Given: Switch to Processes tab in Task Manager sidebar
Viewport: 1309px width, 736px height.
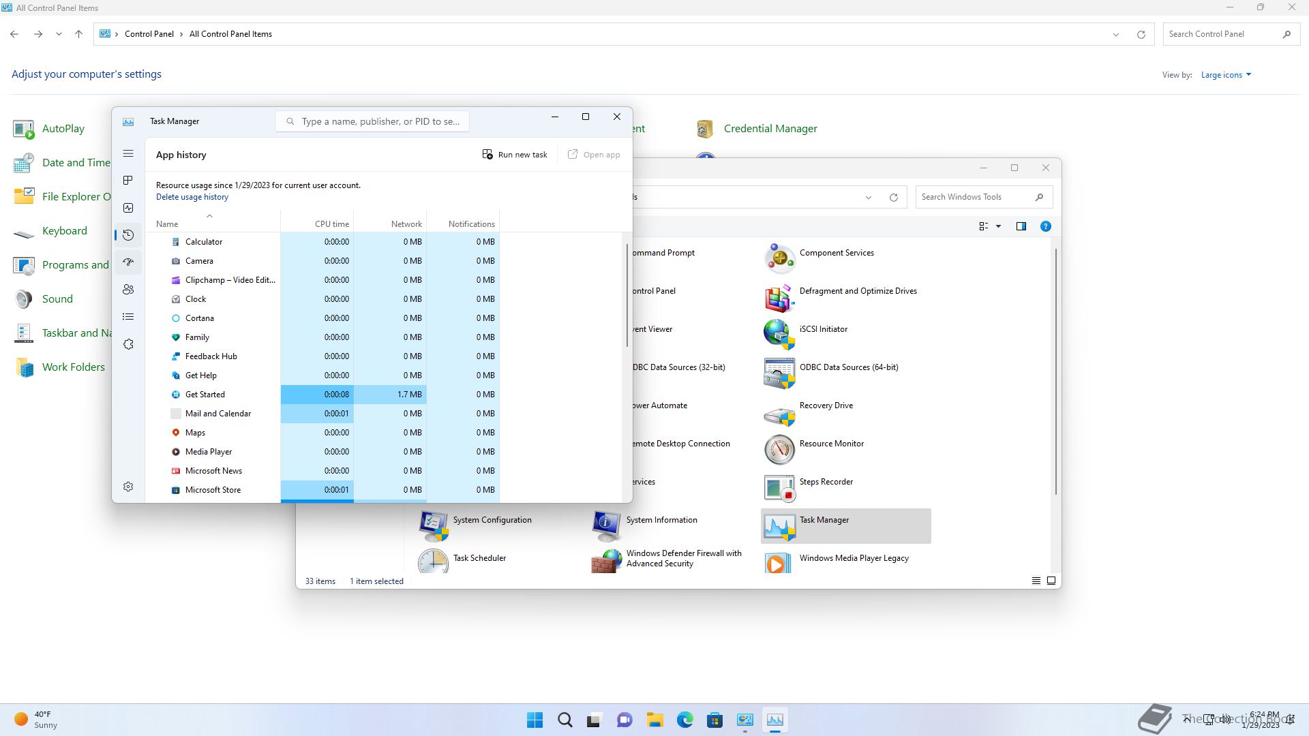Looking at the screenshot, I should pyautogui.click(x=128, y=181).
